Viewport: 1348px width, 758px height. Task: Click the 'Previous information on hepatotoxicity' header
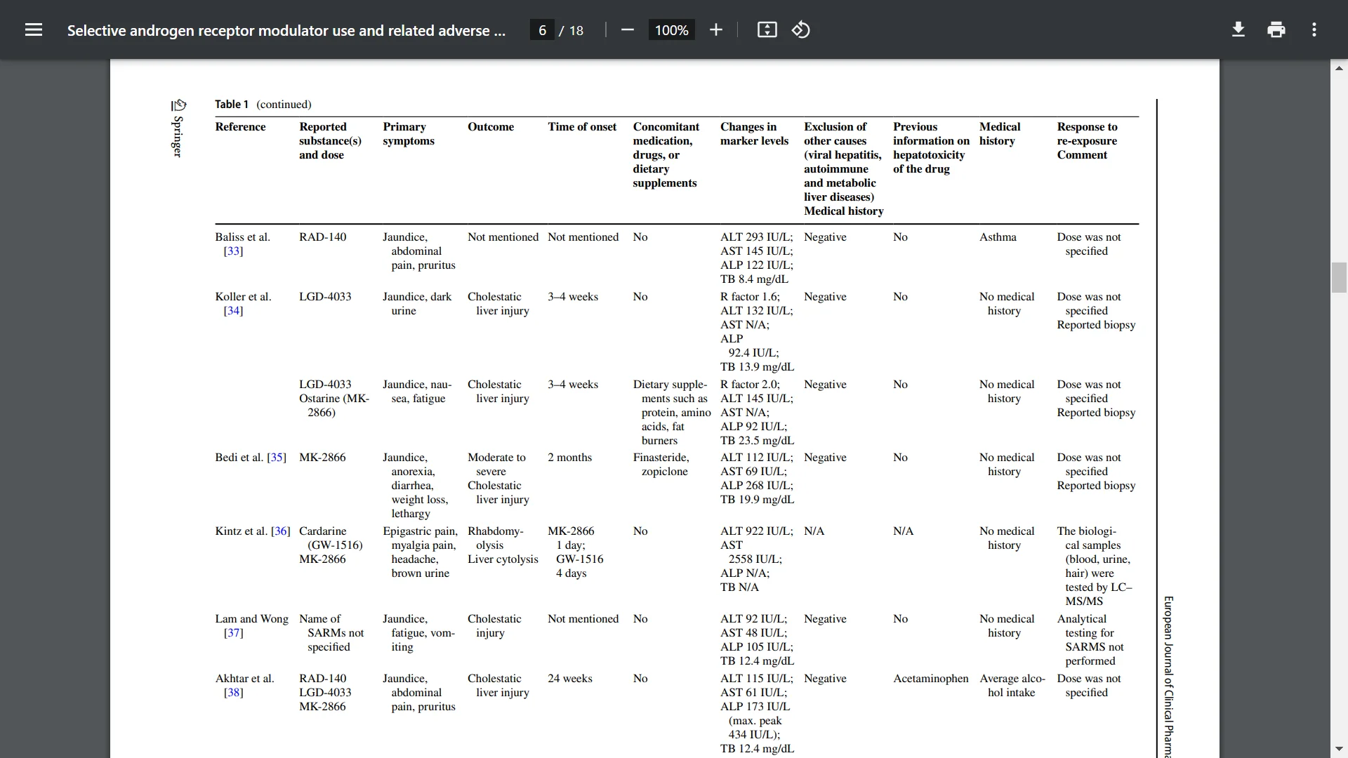tap(931, 148)
